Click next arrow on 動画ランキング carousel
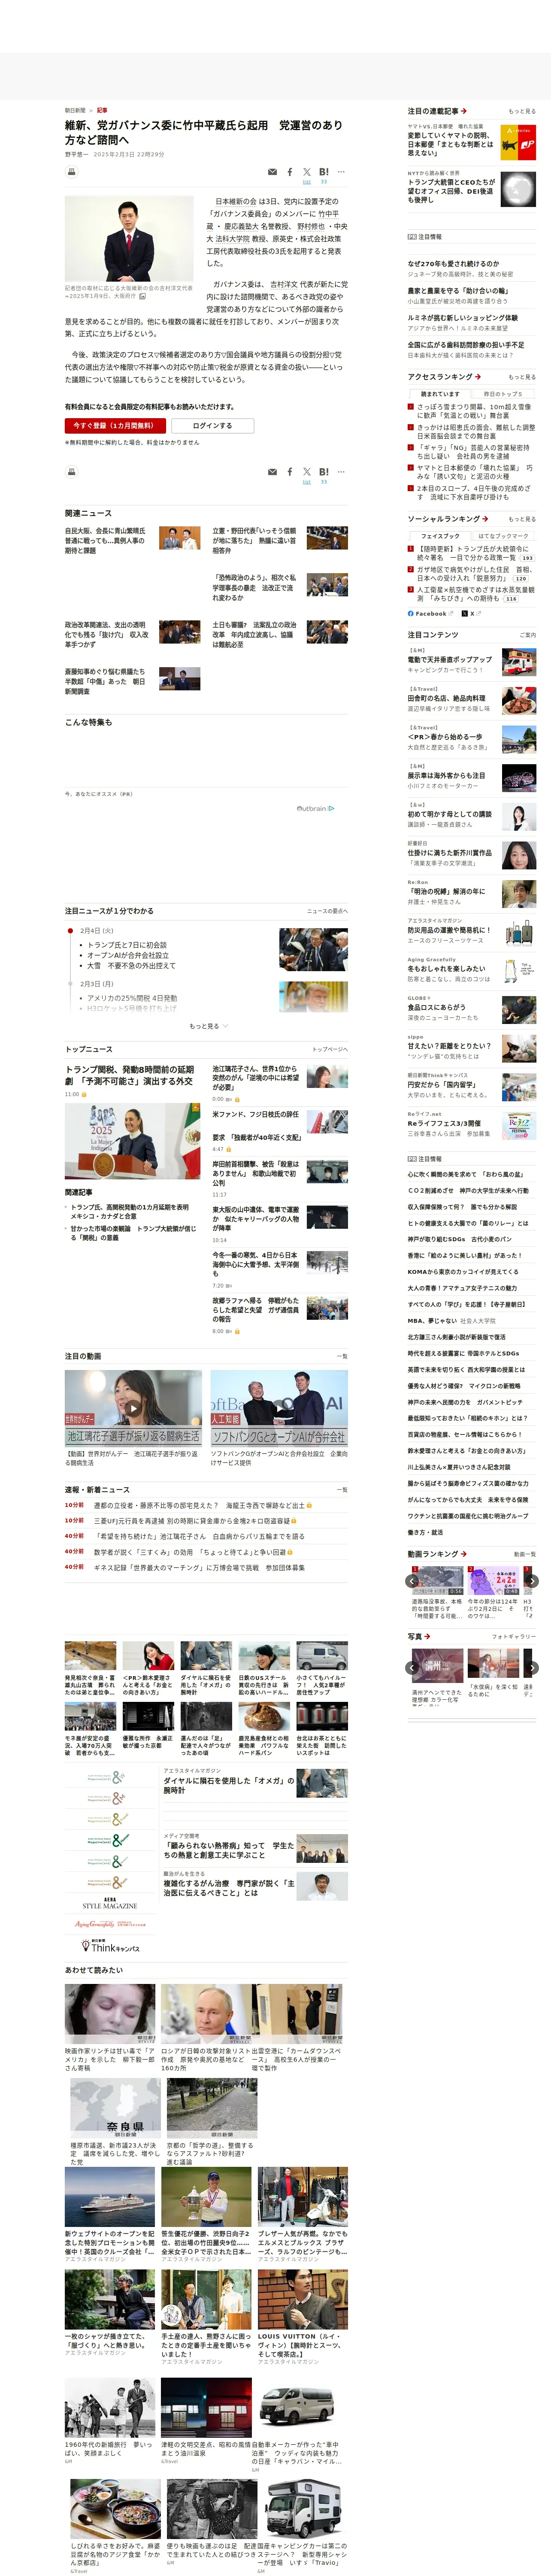The image size is (551, 2576). [x=533, y=1581]
